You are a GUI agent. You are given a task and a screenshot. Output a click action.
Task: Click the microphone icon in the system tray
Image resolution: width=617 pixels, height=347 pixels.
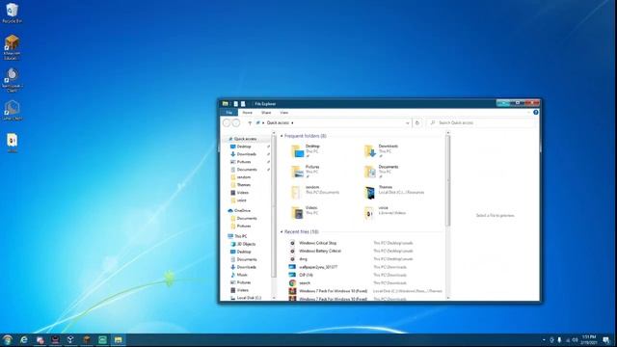pos(559,340)
